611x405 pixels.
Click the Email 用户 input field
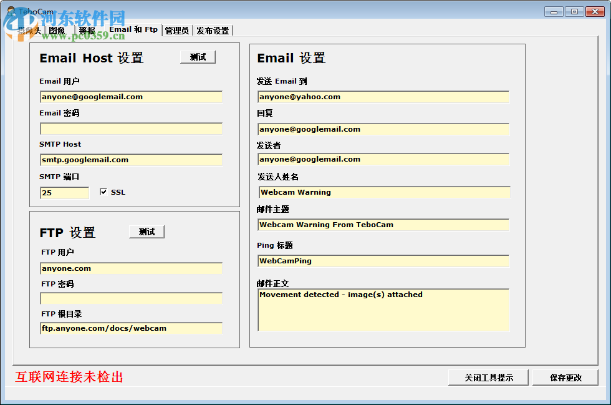(132, 97)
